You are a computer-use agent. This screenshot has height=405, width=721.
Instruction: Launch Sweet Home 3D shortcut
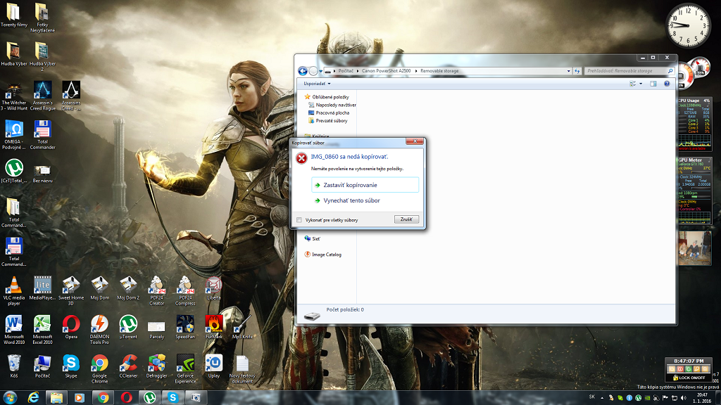click(71, 291)
